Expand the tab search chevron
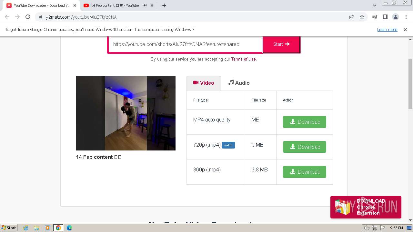 pyautogui.click(x=374, y=5)
